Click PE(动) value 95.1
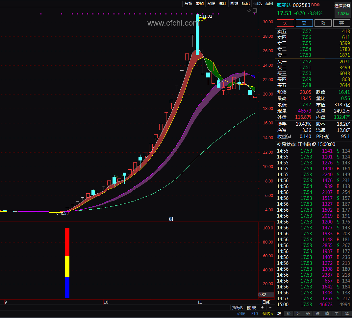 [x=345, y=137]
